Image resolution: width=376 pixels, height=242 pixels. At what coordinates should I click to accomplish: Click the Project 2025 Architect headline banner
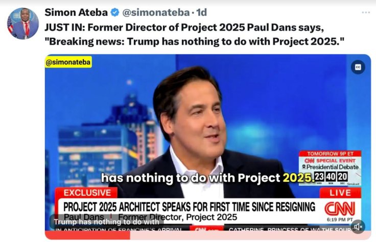tap(189, 207)
